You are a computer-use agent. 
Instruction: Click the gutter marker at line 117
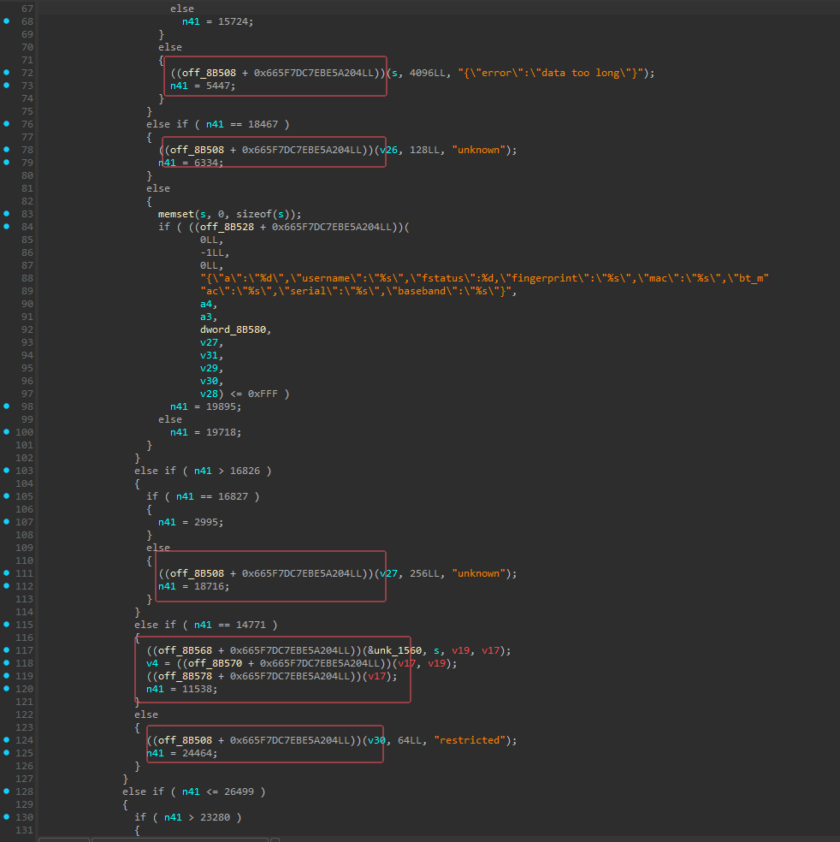tap(7, 650)
